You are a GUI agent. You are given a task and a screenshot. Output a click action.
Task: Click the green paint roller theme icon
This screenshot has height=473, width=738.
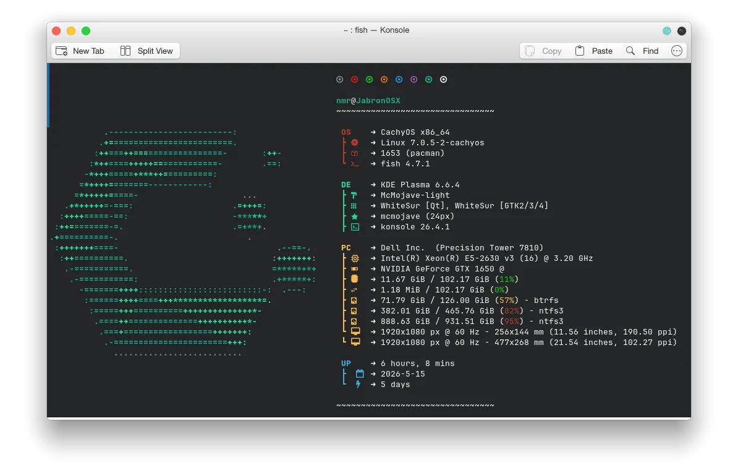354,195
